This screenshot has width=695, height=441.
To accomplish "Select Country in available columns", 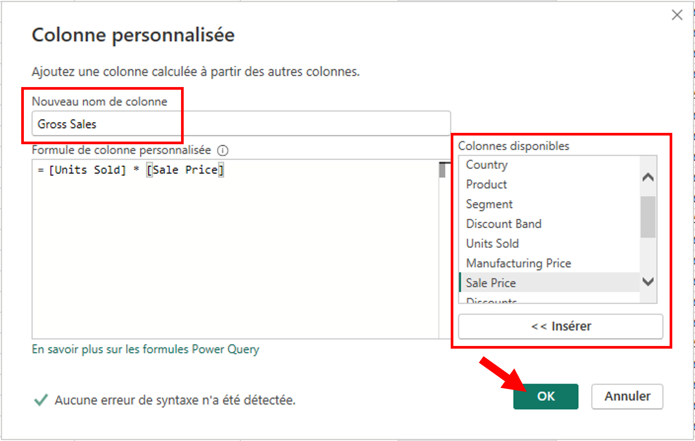I will pos(486,165).
